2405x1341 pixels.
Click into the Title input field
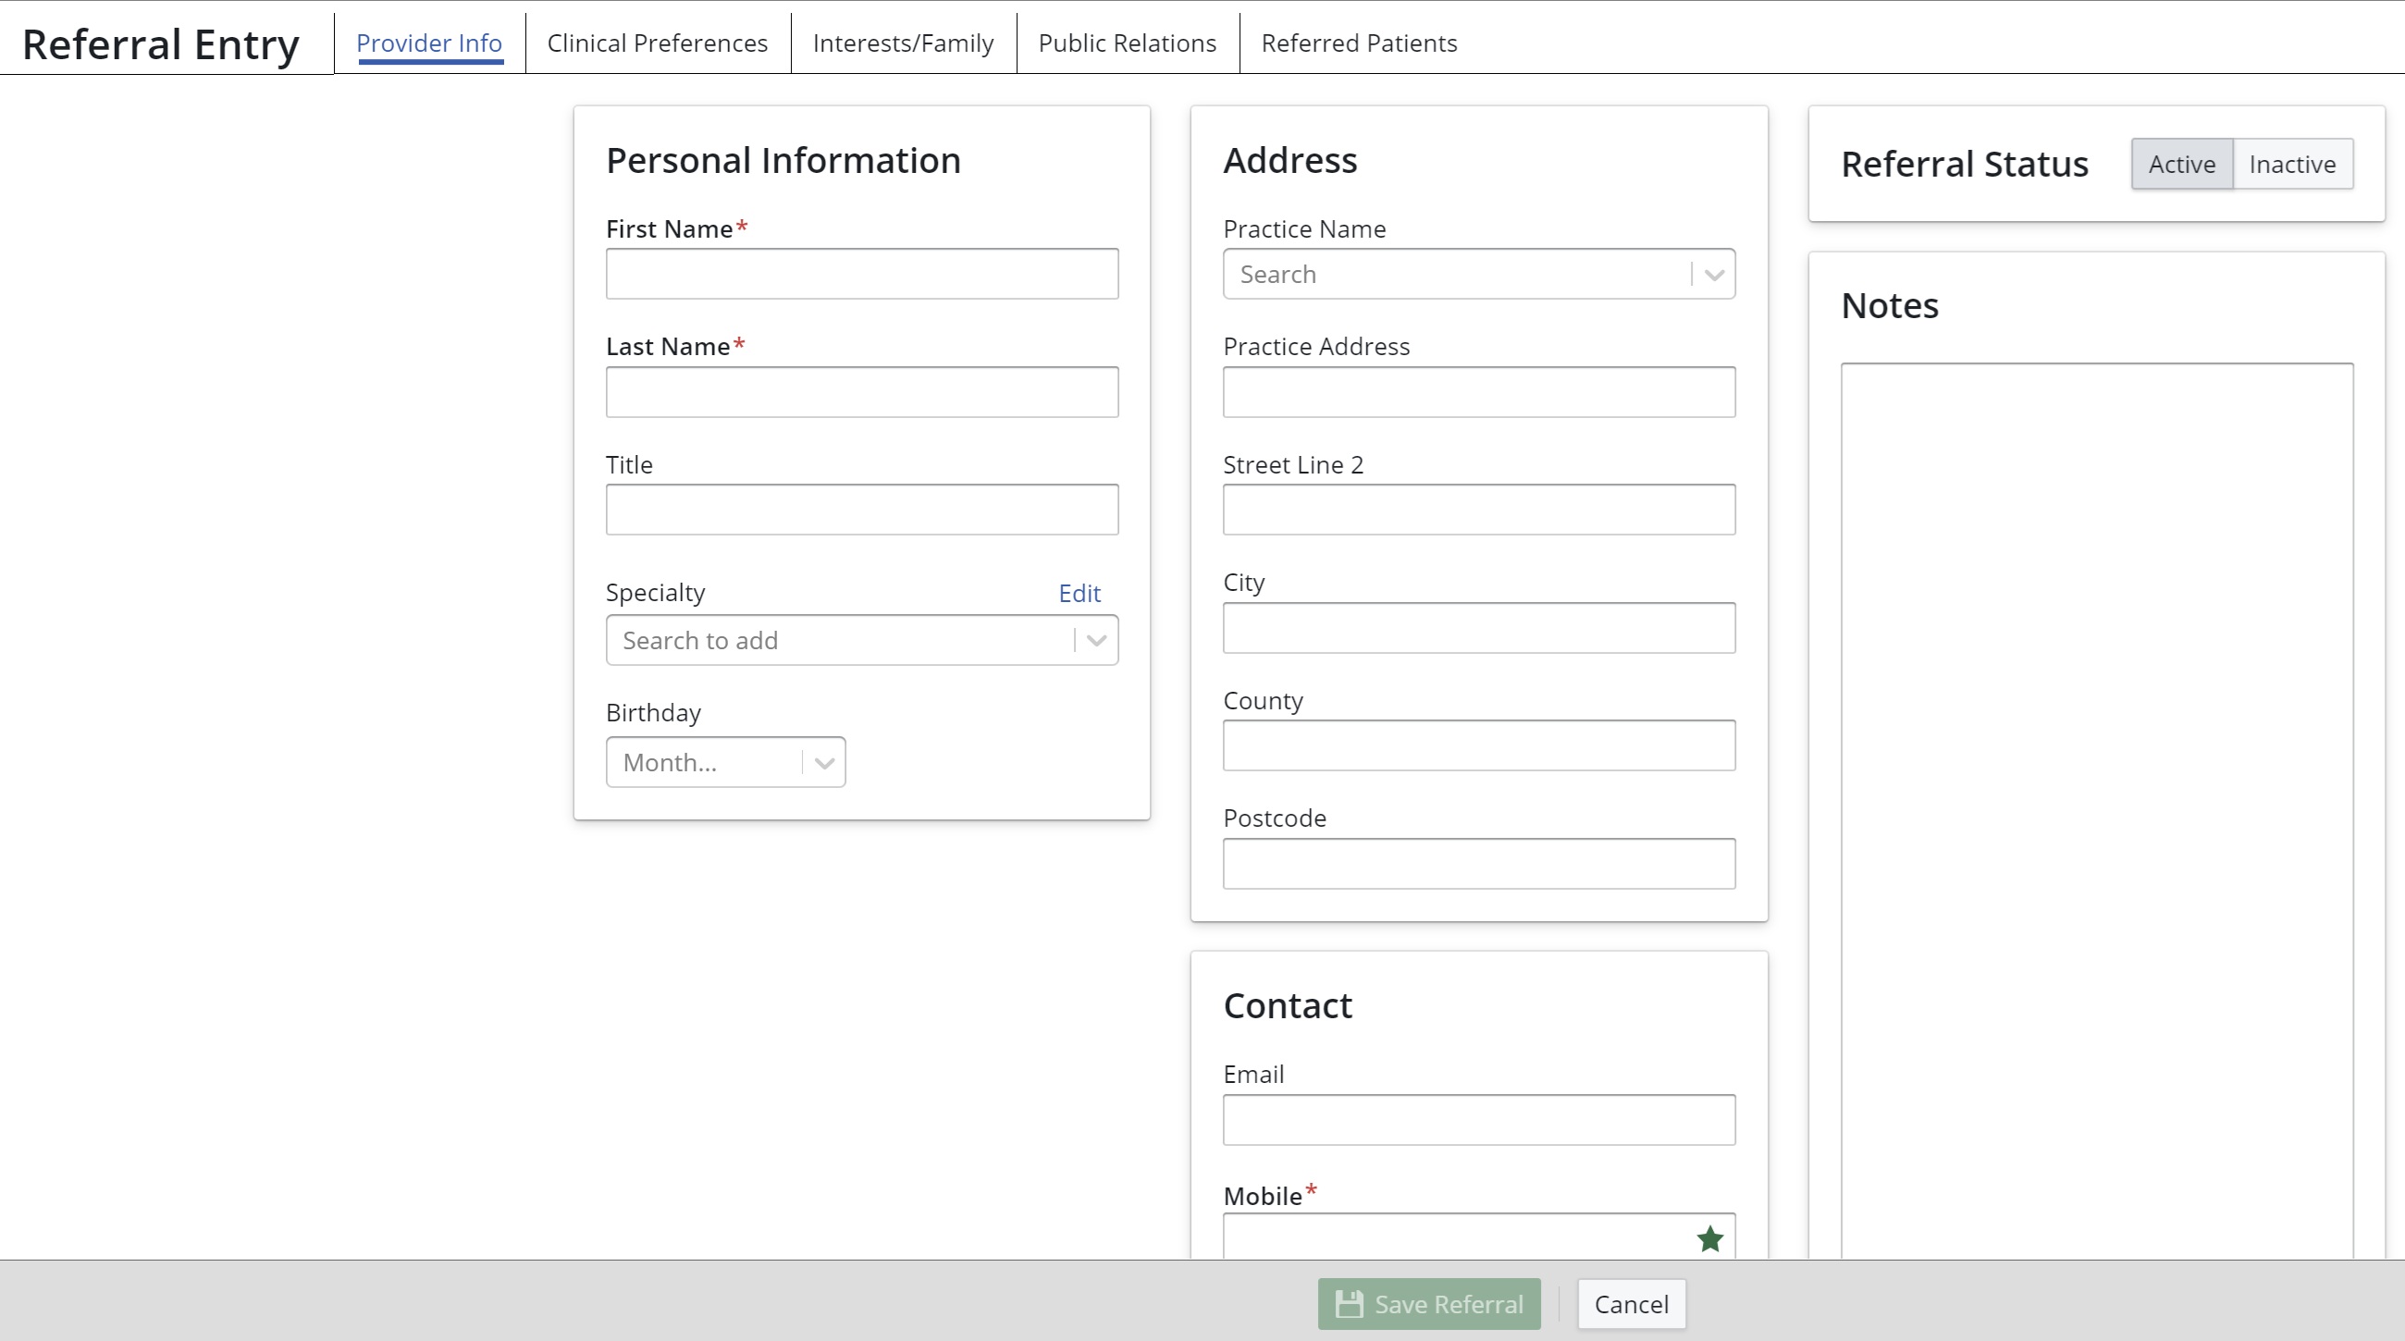(862, 510)
